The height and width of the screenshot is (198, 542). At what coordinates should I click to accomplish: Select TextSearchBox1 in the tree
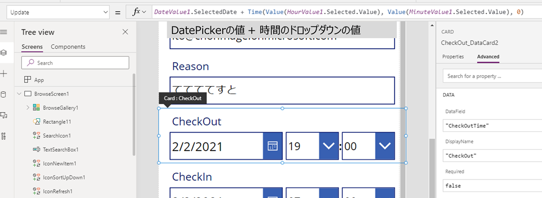[60, 149]
